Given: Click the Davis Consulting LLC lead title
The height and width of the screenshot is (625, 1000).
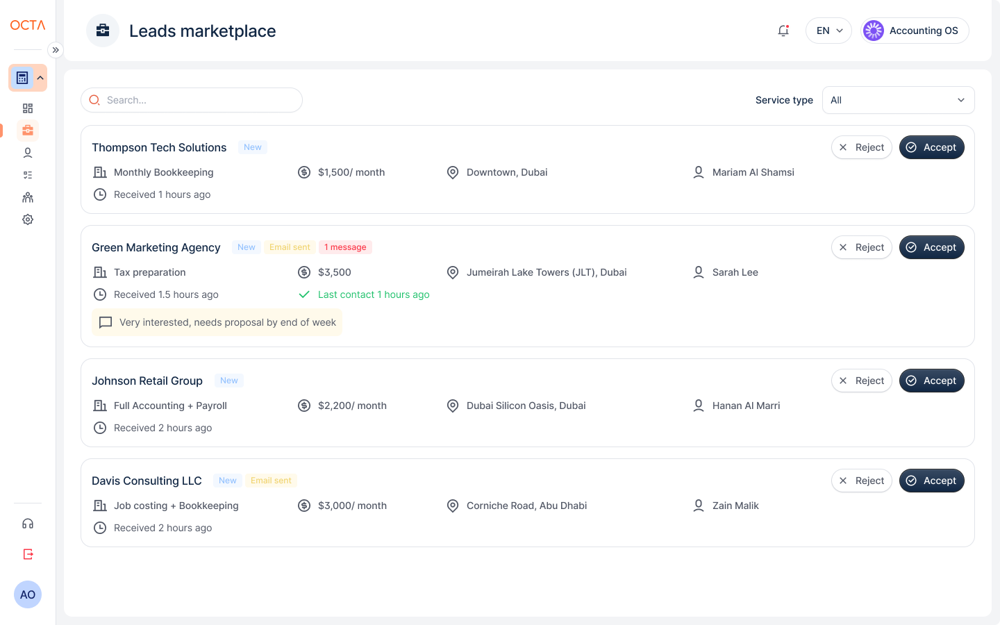Looking at the screenshot, I should click(x=147, y=481).
